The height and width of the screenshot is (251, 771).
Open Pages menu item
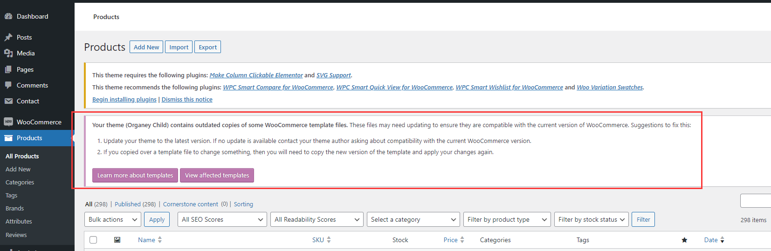(x=37, y=69)
